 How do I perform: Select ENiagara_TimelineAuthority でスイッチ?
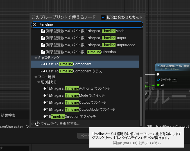pyautogui.click(x=85, y=88)
